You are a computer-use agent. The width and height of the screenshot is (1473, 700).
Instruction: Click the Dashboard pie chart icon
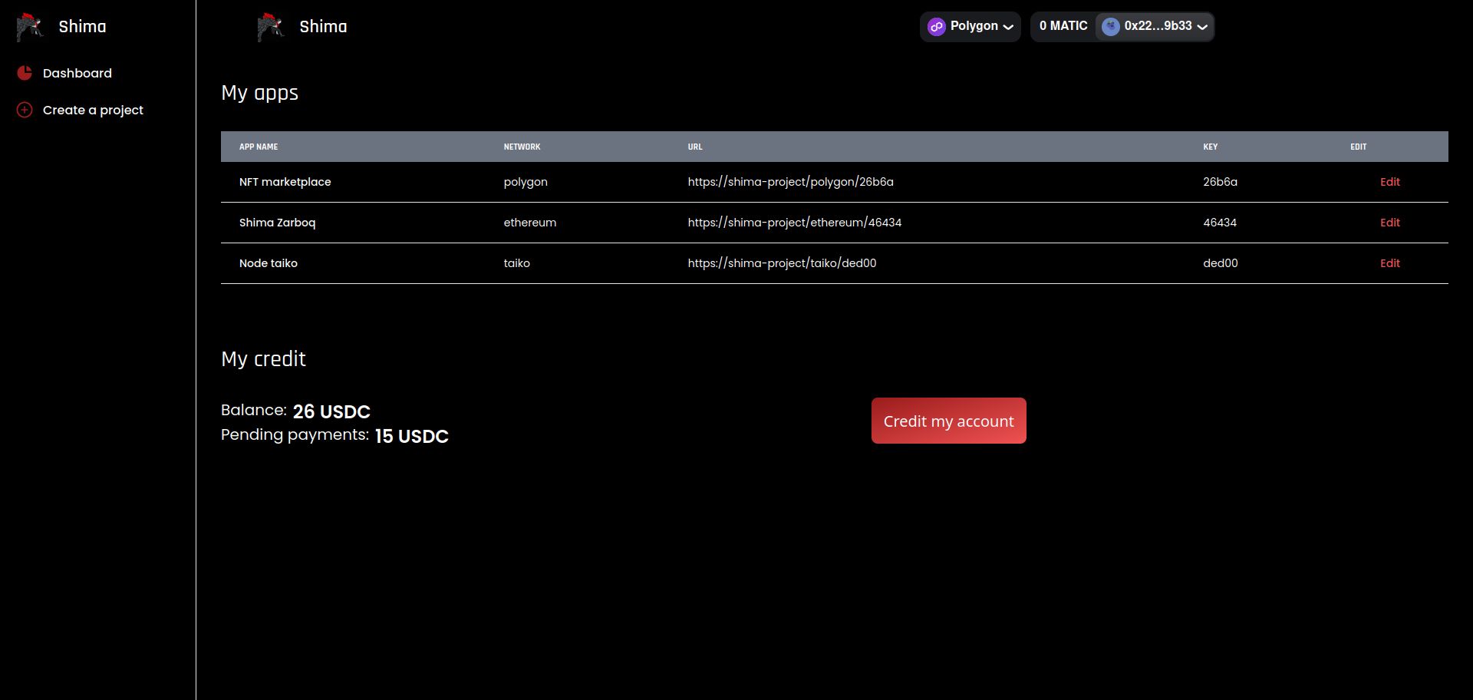coord(25,73)
